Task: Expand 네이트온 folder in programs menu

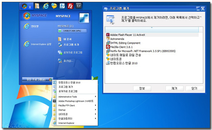Action: 75,114
